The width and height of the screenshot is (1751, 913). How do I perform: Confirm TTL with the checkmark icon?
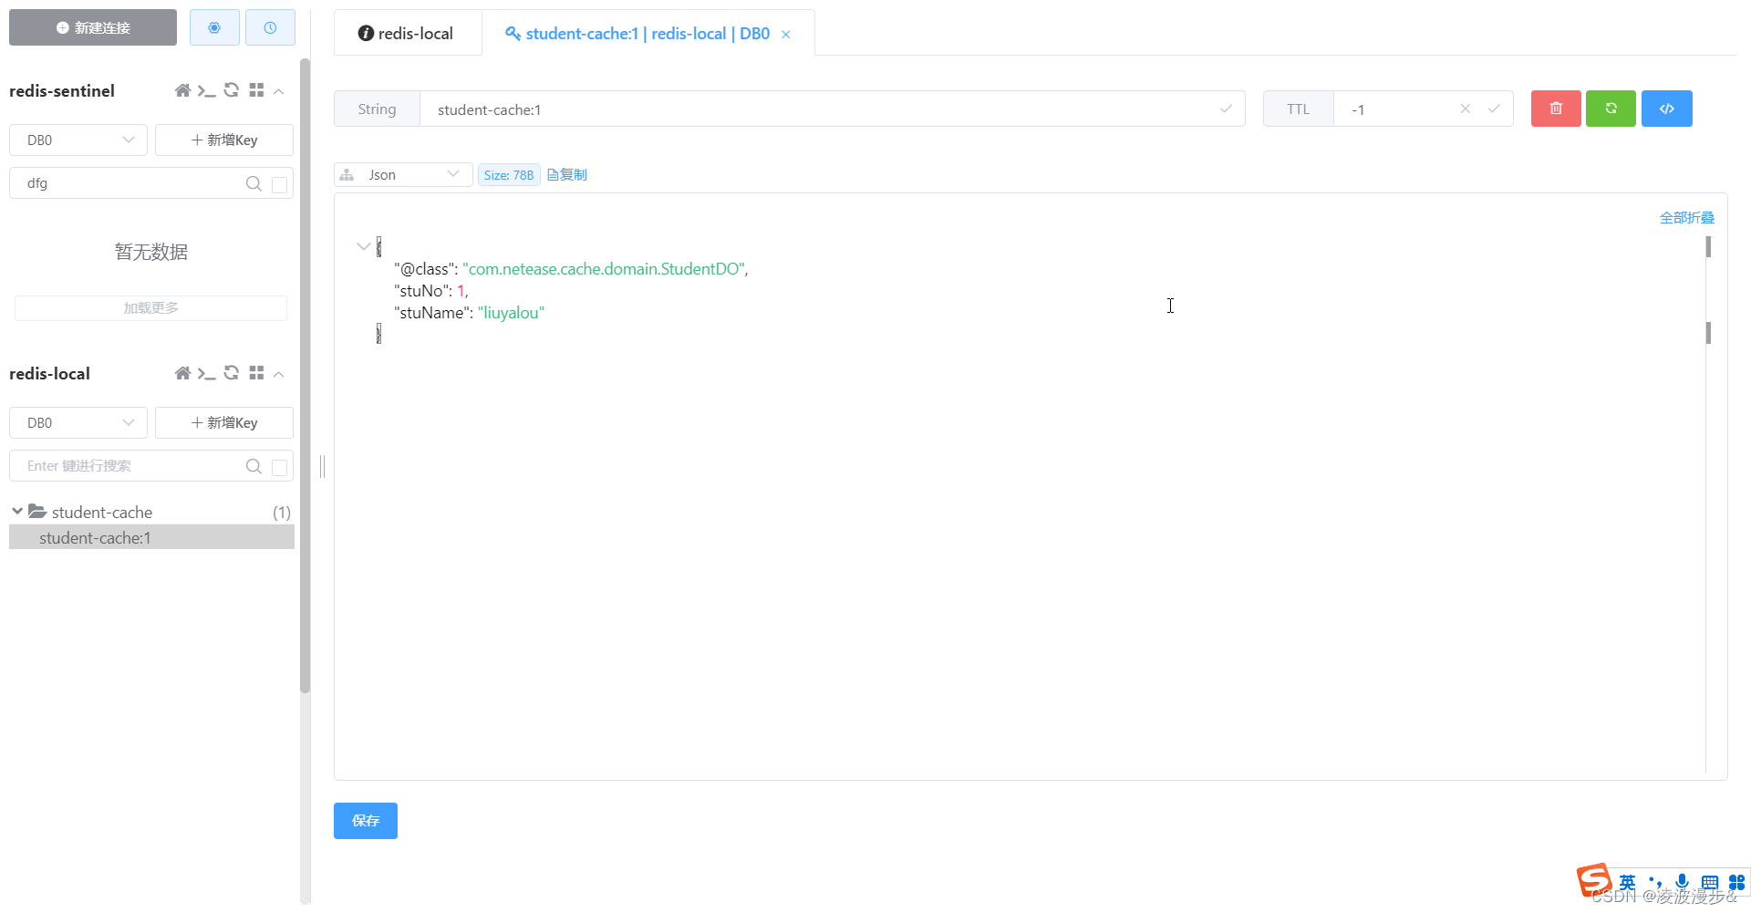tap(1494, 109)
